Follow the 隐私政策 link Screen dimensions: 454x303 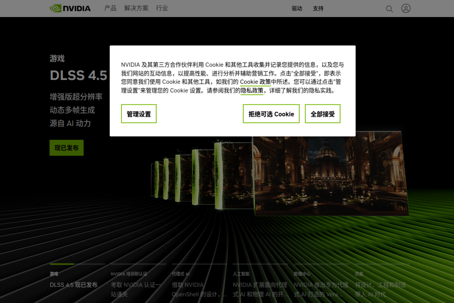[252, 91]
